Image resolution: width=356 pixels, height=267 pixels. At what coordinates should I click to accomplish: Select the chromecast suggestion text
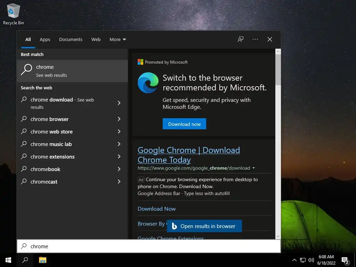pos(44,181)
